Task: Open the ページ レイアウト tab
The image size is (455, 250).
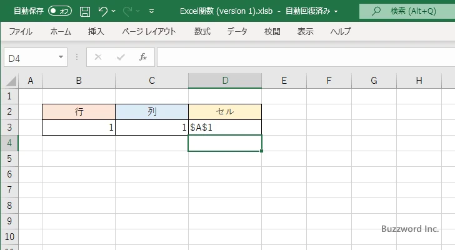Action: click(149, 31)
